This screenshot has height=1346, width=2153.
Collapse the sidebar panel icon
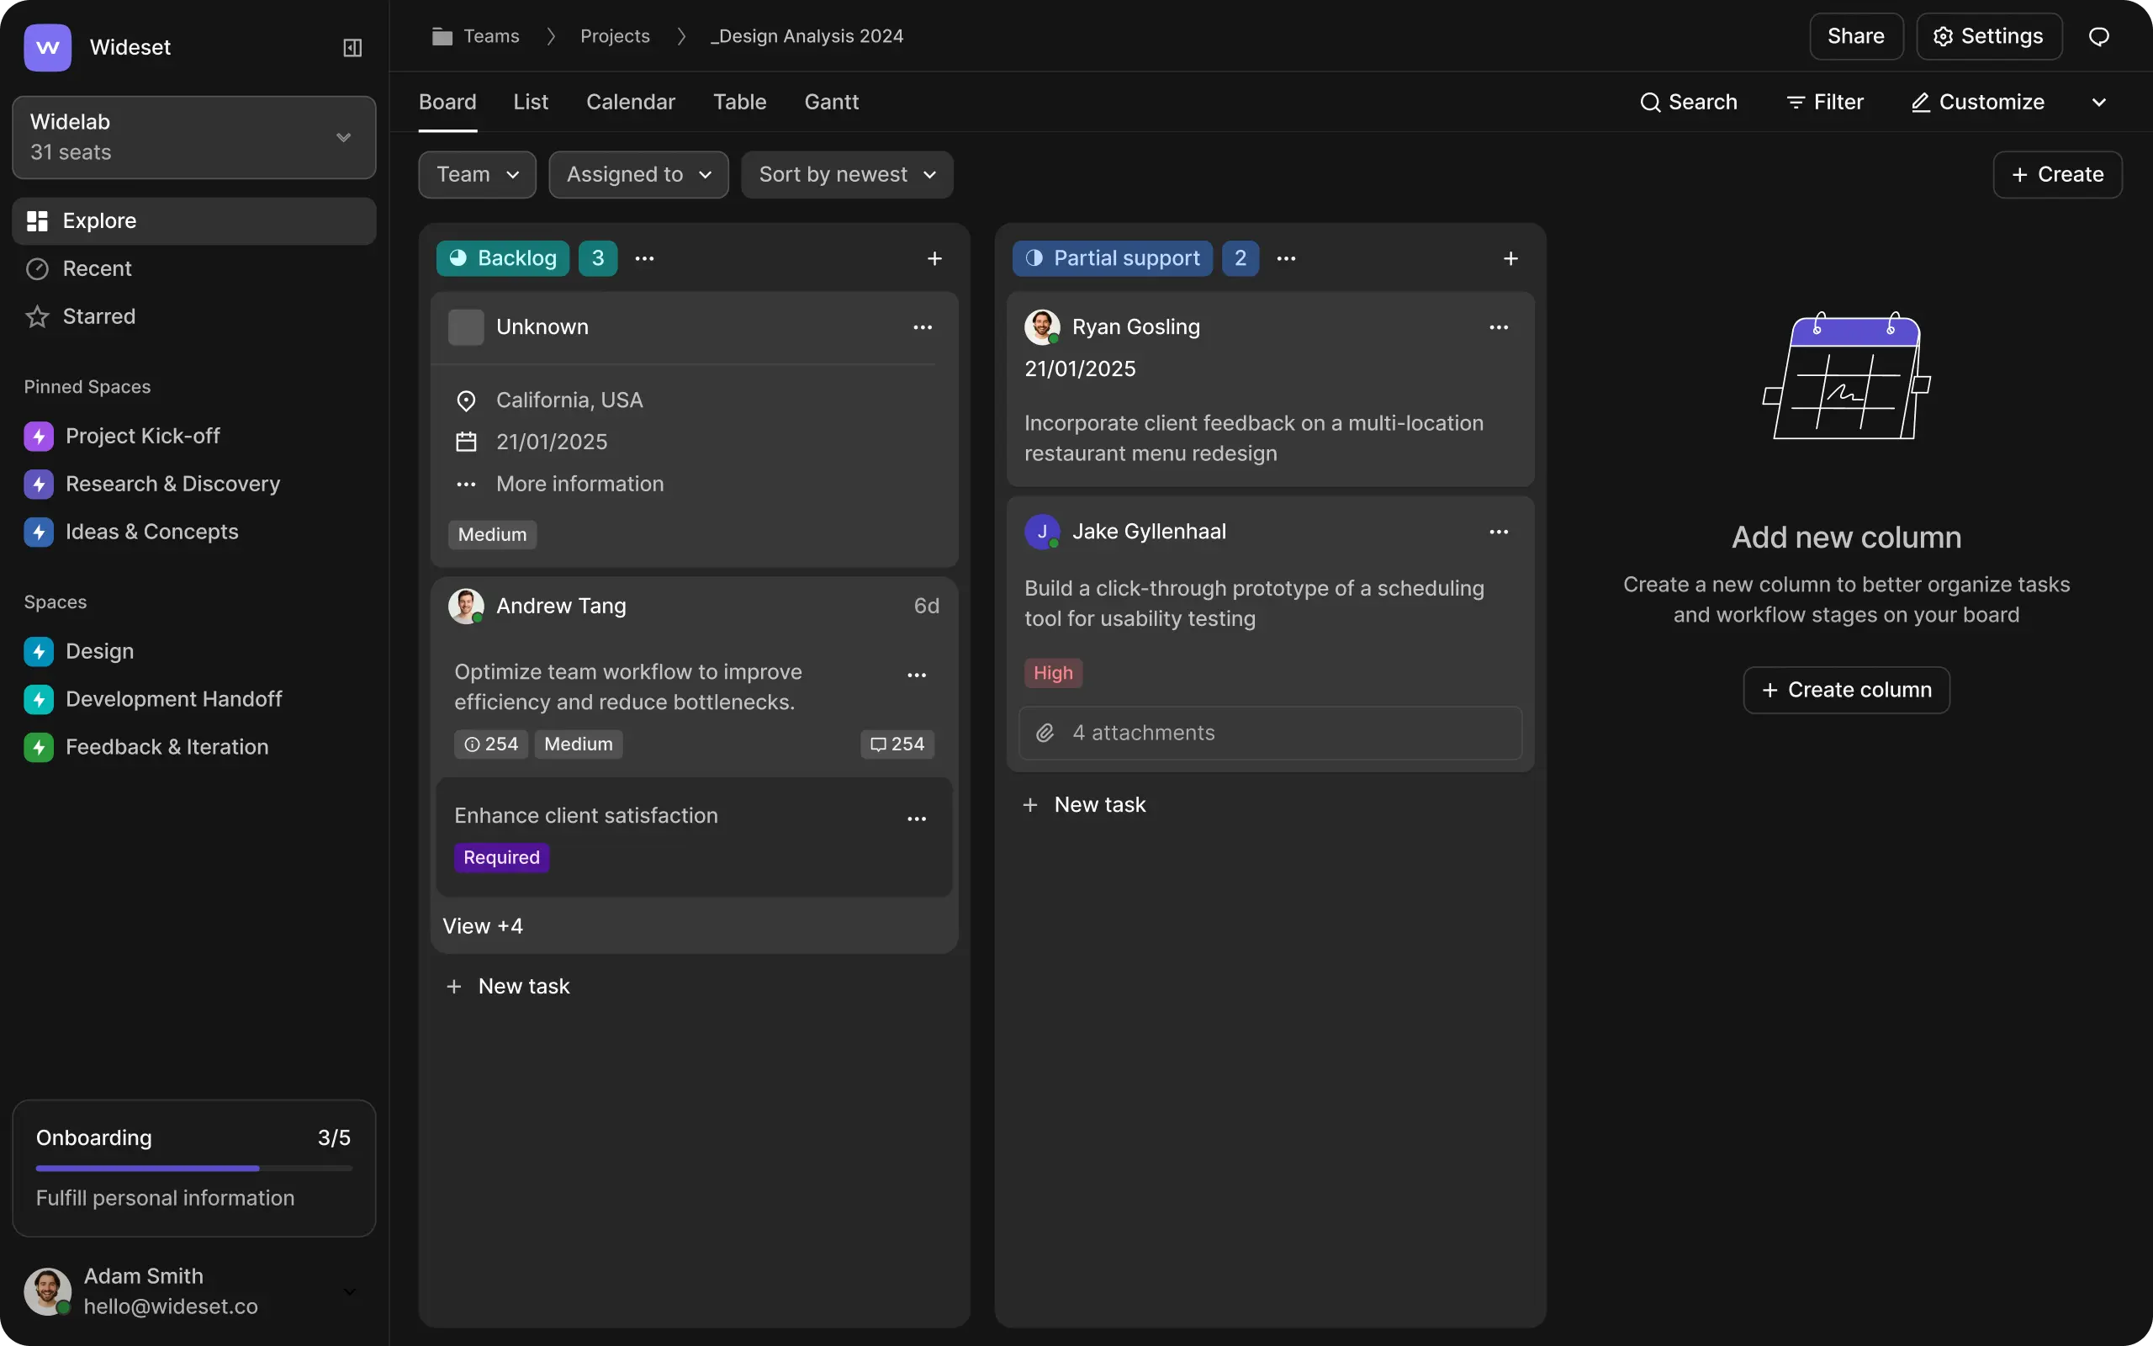pos(352,47)
